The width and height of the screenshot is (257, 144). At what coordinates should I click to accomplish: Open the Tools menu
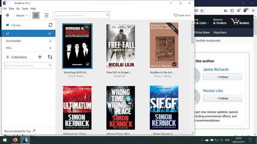(x=25, y=8)
